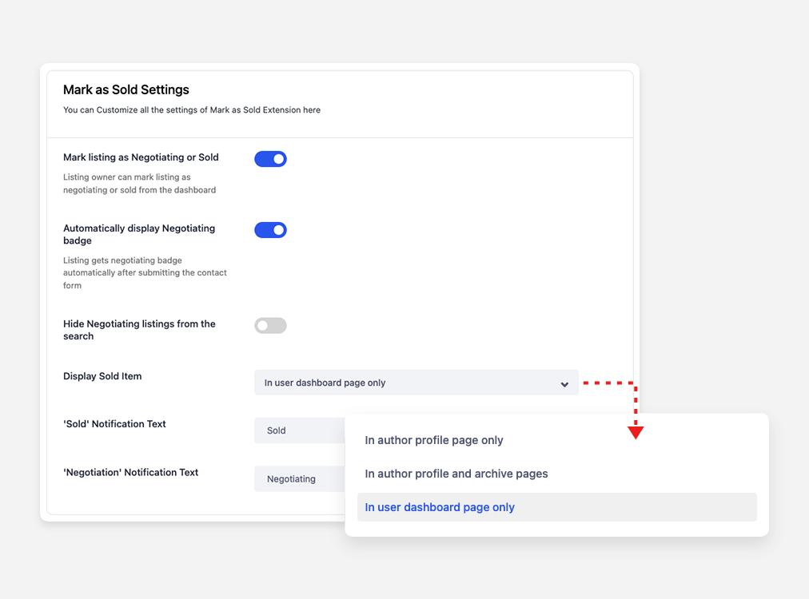Click the settings subtitle about customizing the Extension
This screenshot has width=809, height=599.
click(192, 110)
